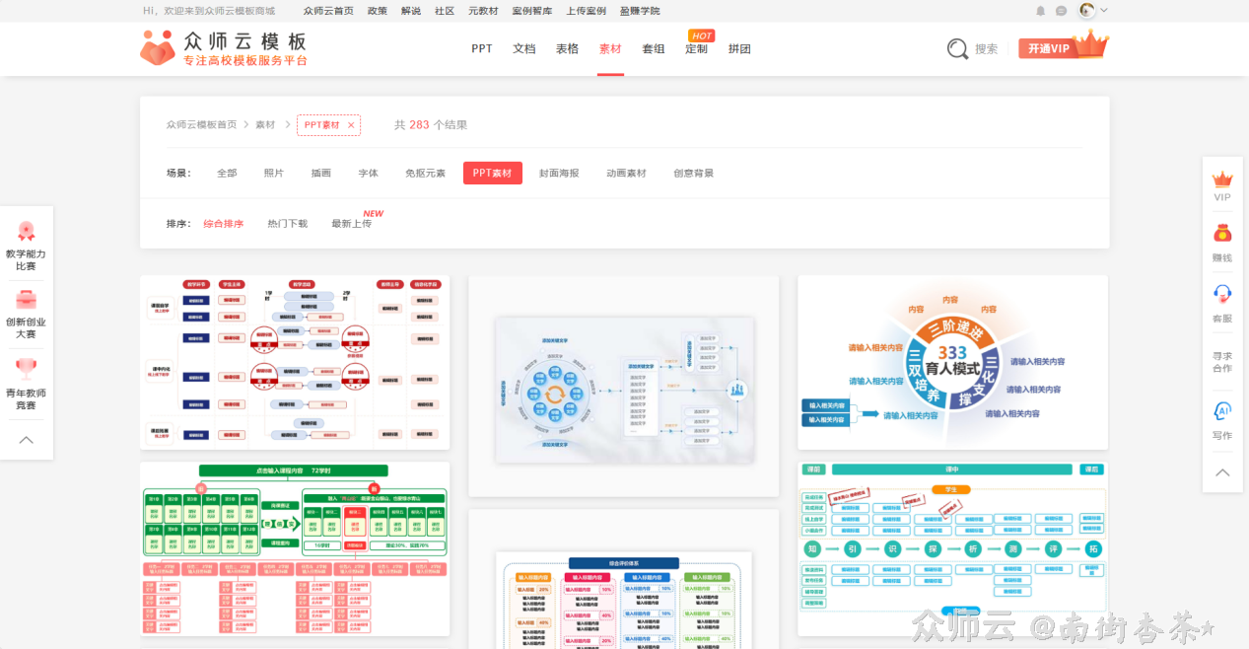This screenshot has height=649, width=1249.
Task: Click right sidebar scroll-to-top chevron
Action: click(x=1222, y=472)
